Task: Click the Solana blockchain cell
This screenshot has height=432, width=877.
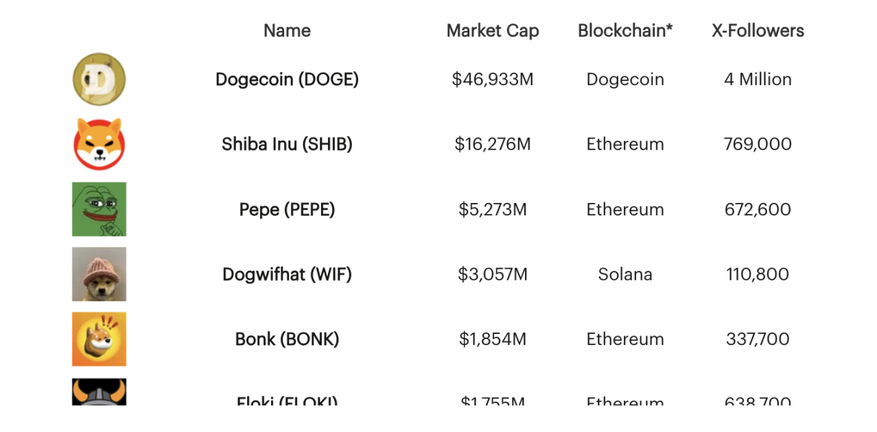Action: (625, 274)
